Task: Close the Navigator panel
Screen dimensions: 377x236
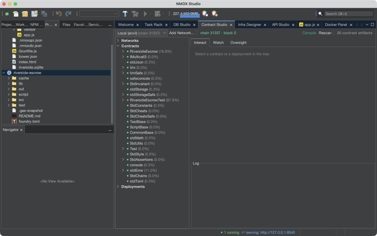Action: point(21,130)
